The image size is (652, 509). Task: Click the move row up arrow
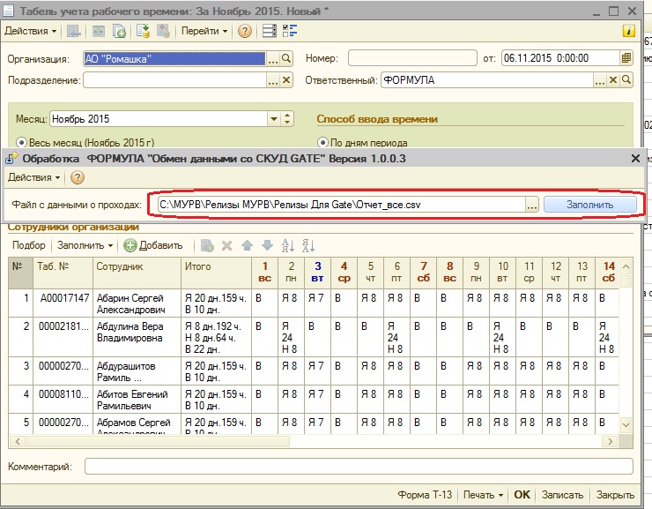pyautogui.click(x=247, y=245)
